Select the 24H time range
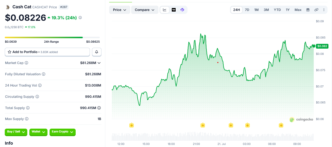This screenshot has height=147, width=332. 236,10
